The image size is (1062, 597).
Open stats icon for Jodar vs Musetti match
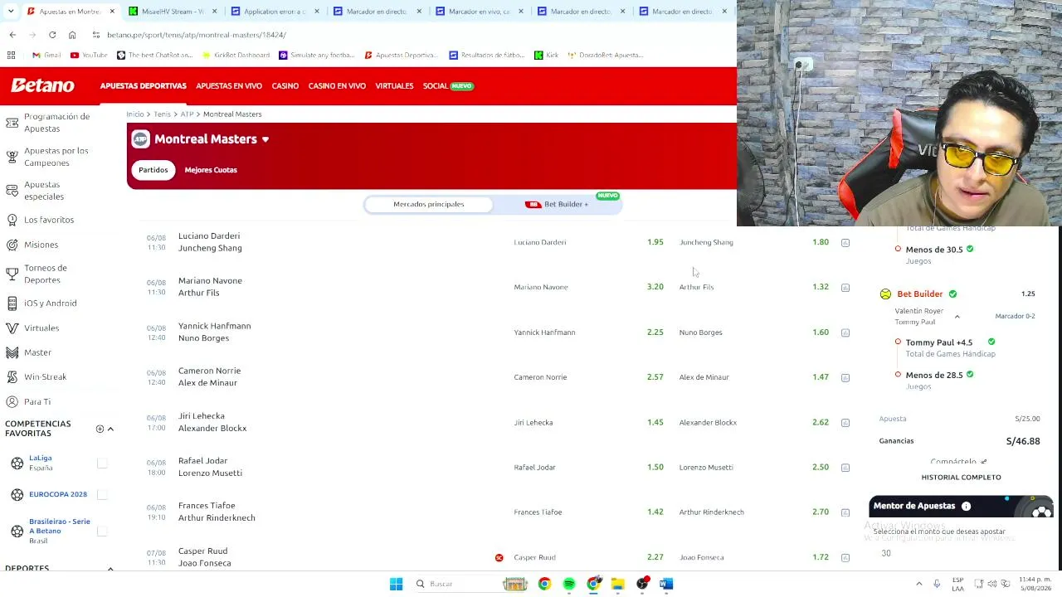coord(845,468)
